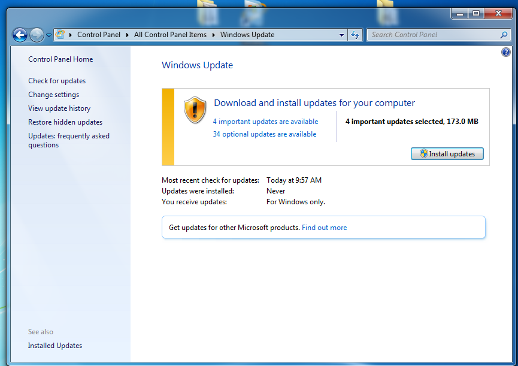Click Check for updates
Viewport: 518px width, 366px height.
[x=57, y=81]
